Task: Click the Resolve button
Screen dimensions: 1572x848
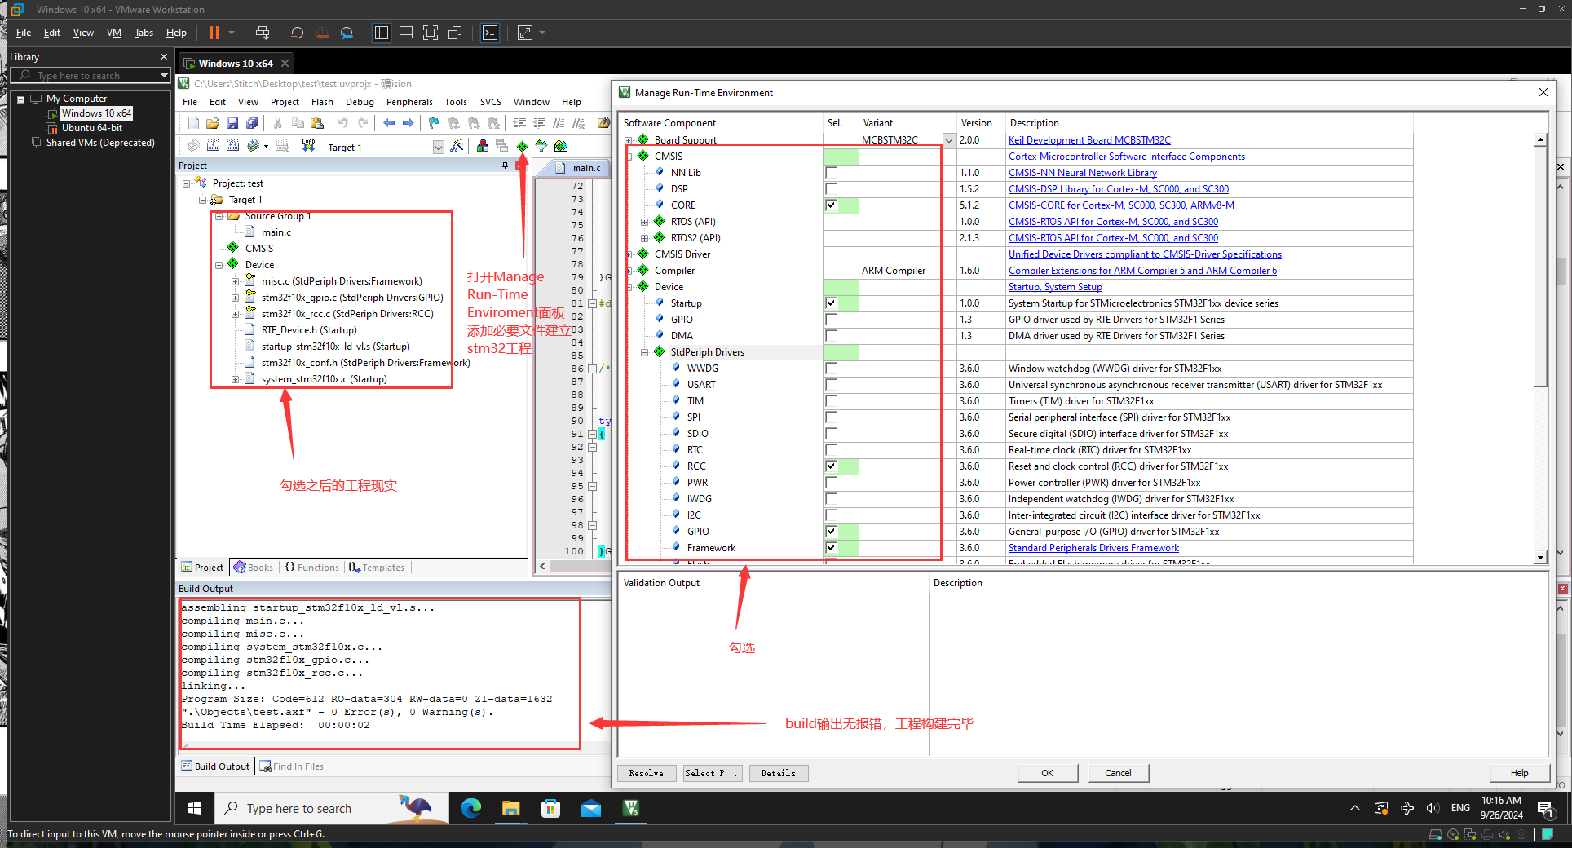Action: [647, 773]
